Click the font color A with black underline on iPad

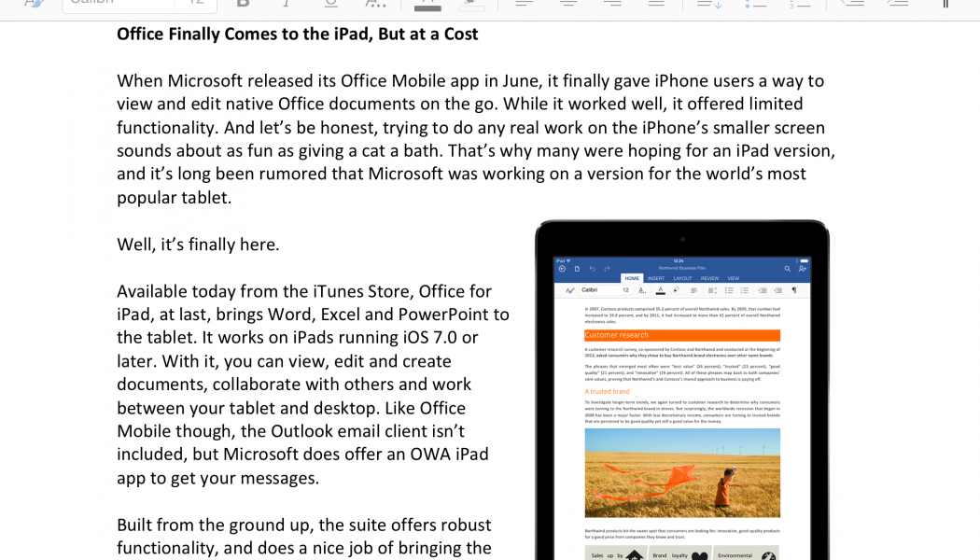[x=660, y=290]
